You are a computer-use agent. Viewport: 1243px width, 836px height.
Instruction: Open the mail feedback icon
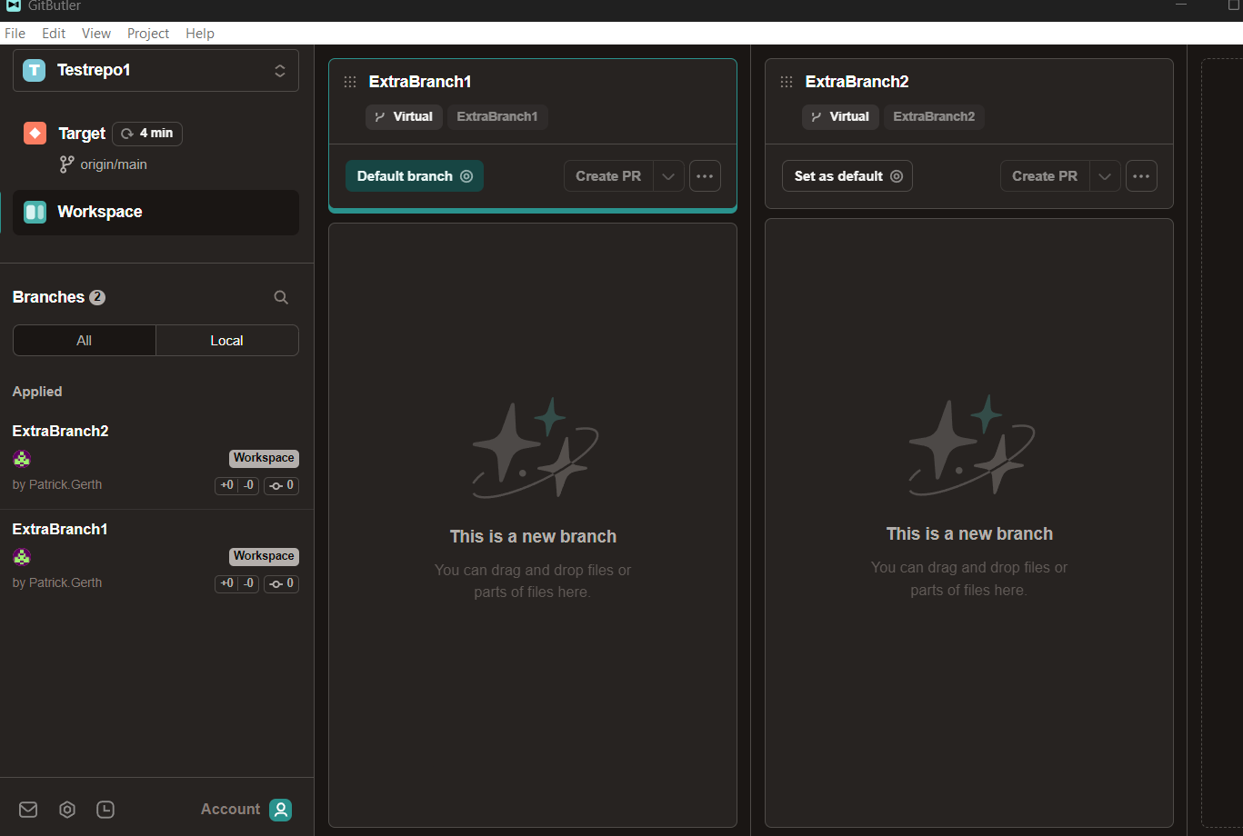pyautogui.click(x=28, y=810)
